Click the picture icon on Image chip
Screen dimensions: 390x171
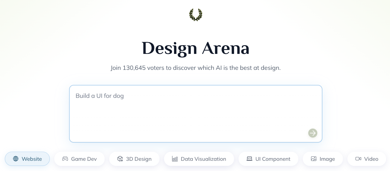pyautogui.click(x=314, y=159)
